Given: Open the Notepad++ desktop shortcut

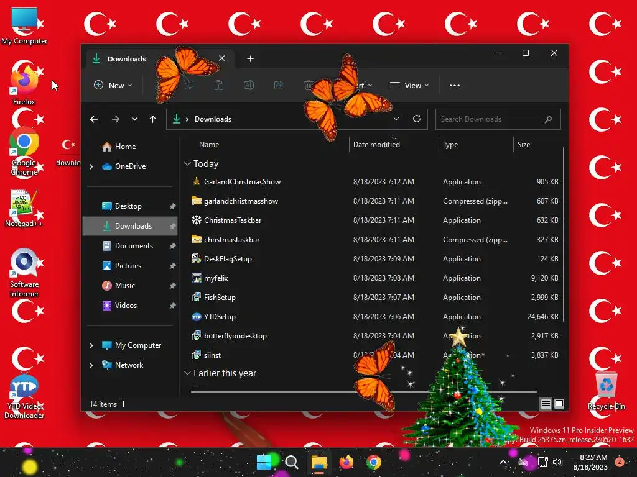Looking at the screenshot, I should tap(24, 209).
